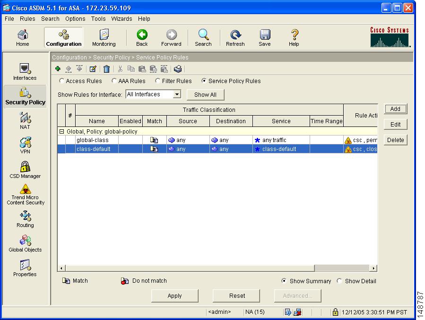Open Search with the magnifier icon
Viewport: 425px width, 320px height.
pos(203,38)
